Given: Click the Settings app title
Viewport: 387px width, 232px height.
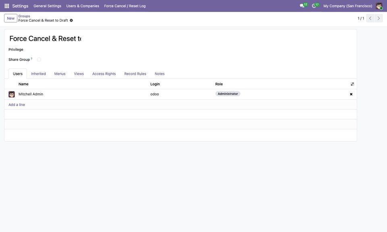Looking at the screenshot, I should (20, 6).
